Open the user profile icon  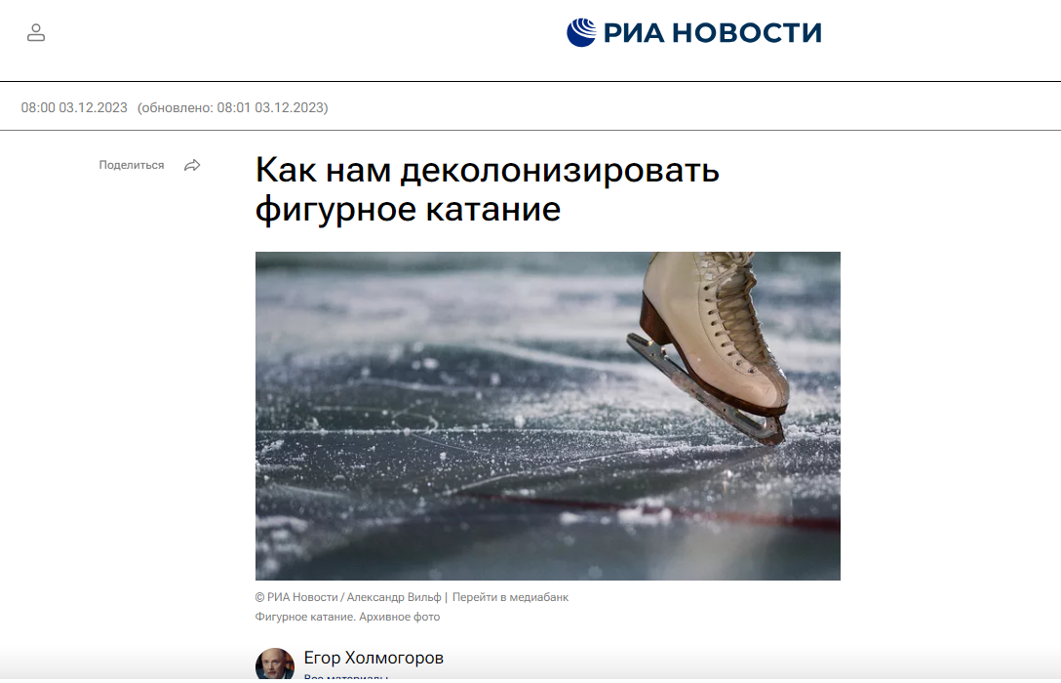[x=36, y=32]
